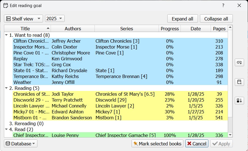The image size is (248, 151).
Task: Open the Database dropdown menu
Action: point(21,144)
